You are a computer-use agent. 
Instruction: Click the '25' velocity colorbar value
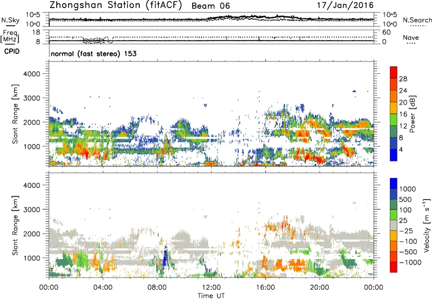(403, 221)
